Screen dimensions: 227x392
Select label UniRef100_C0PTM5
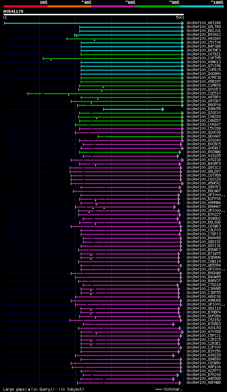[x=204, y=58]
